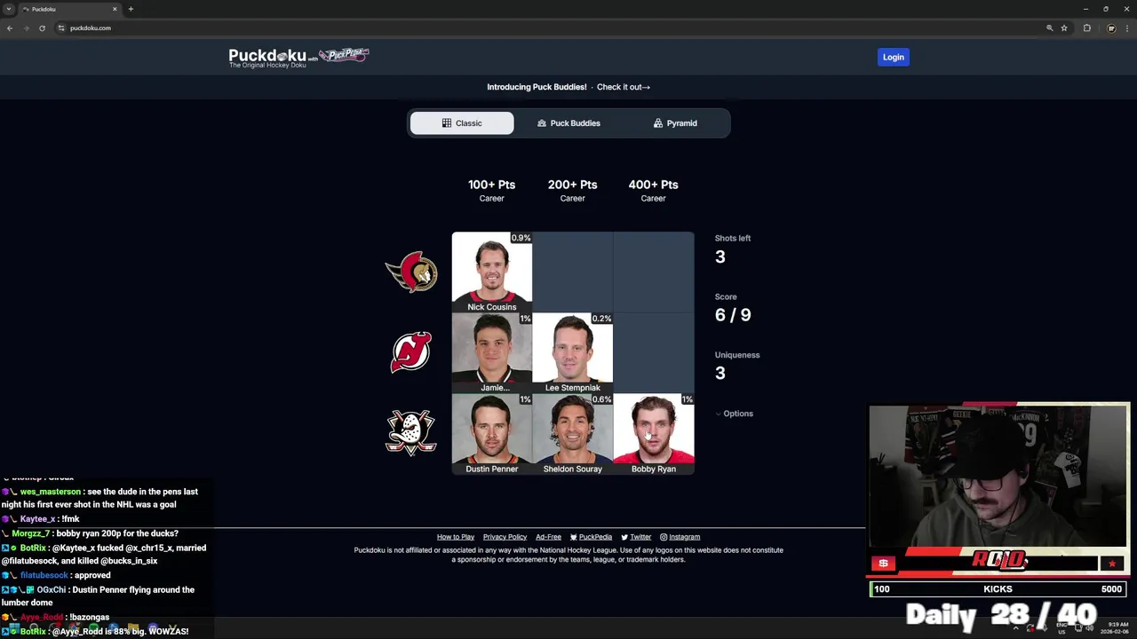Click the 100+ Pts Career column header
Screen dimensions: 1137x639
click(491, 190)
